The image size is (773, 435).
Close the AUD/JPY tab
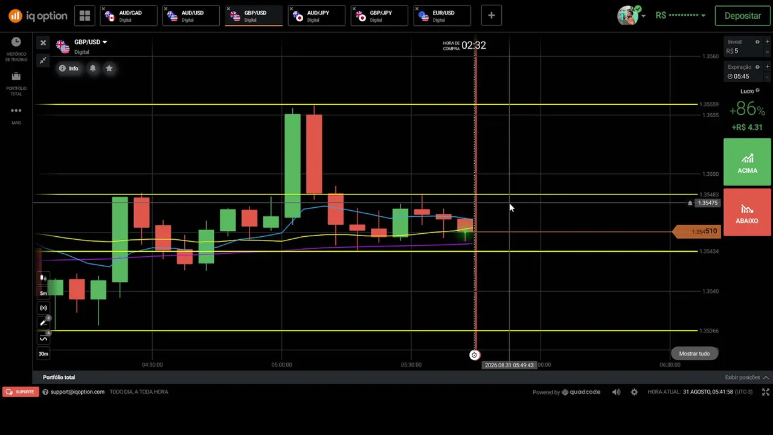pos(293,9)
